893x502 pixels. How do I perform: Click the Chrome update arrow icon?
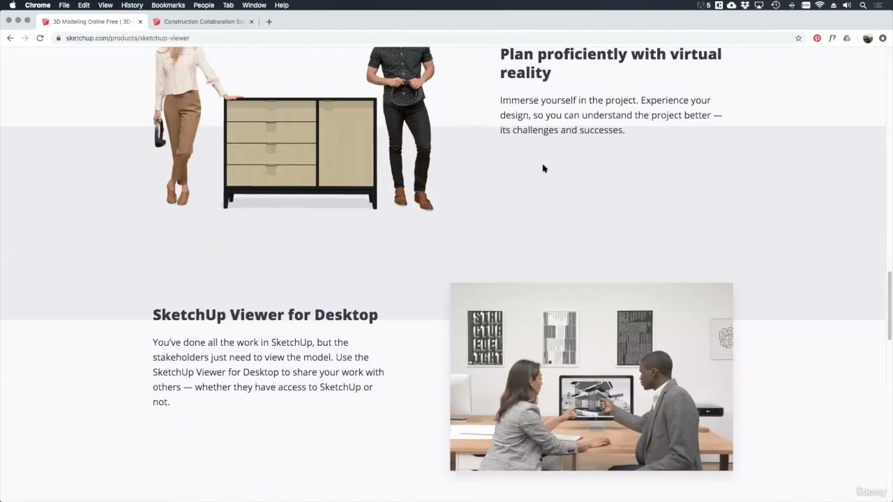coord(883,38)
